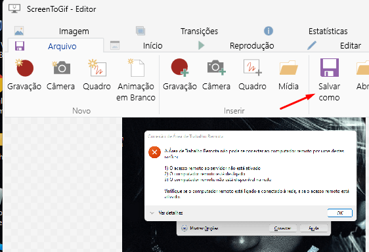Insert Quadro recording from Inserir group
The image size is (369, 252).
[252, 75]
